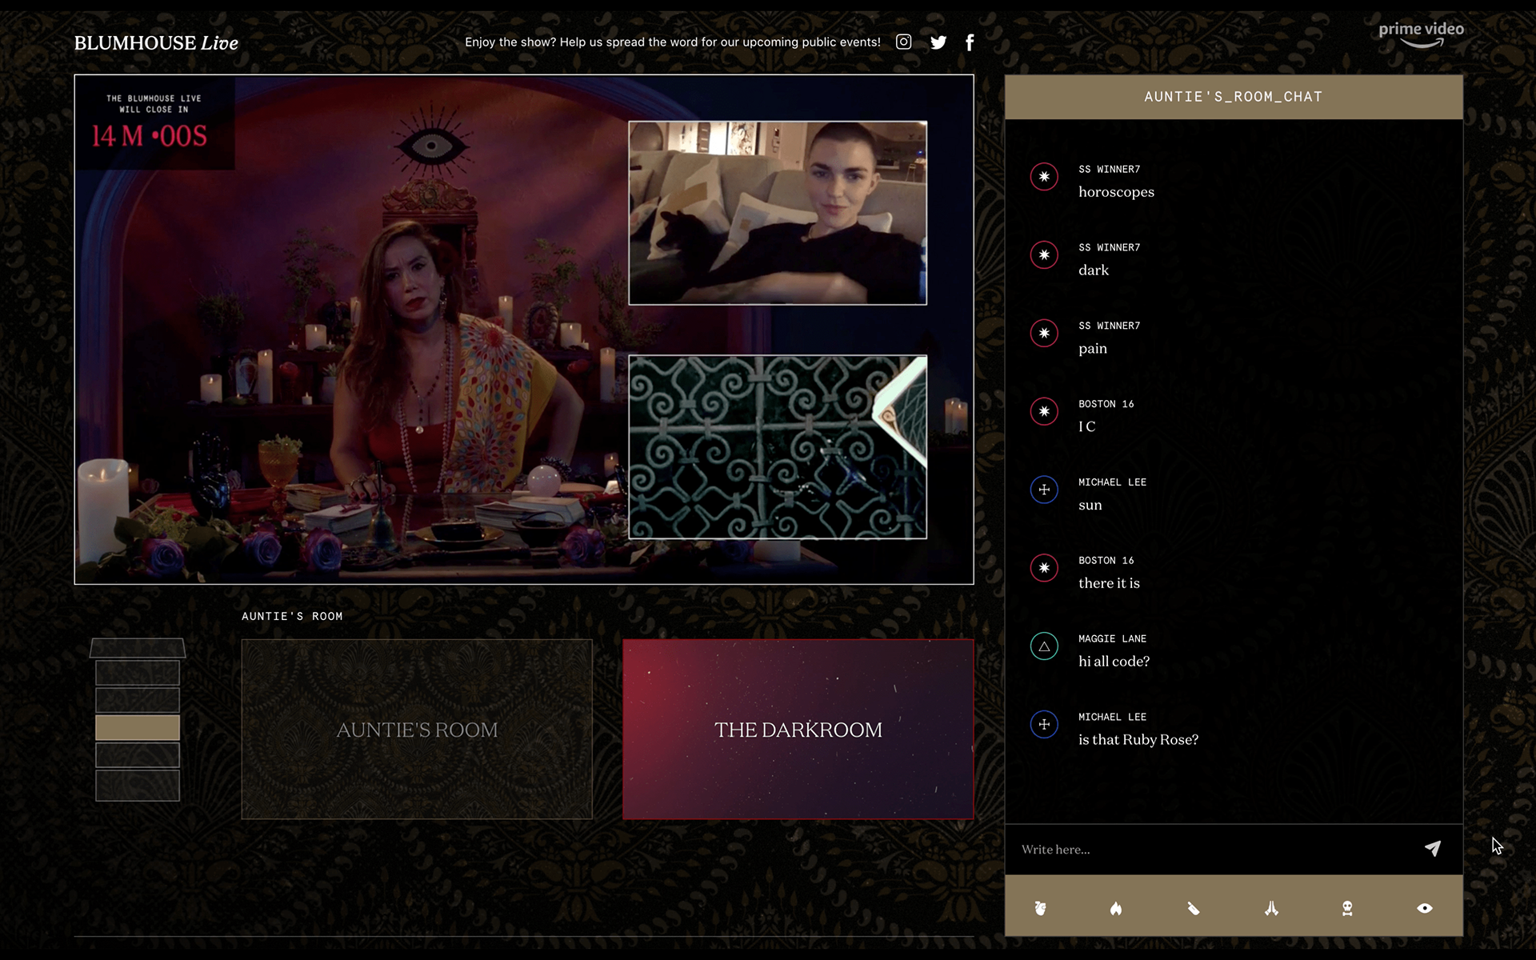Click the prime video logo
Viewport: 1536px width, 960px height.
(1421, 34)
